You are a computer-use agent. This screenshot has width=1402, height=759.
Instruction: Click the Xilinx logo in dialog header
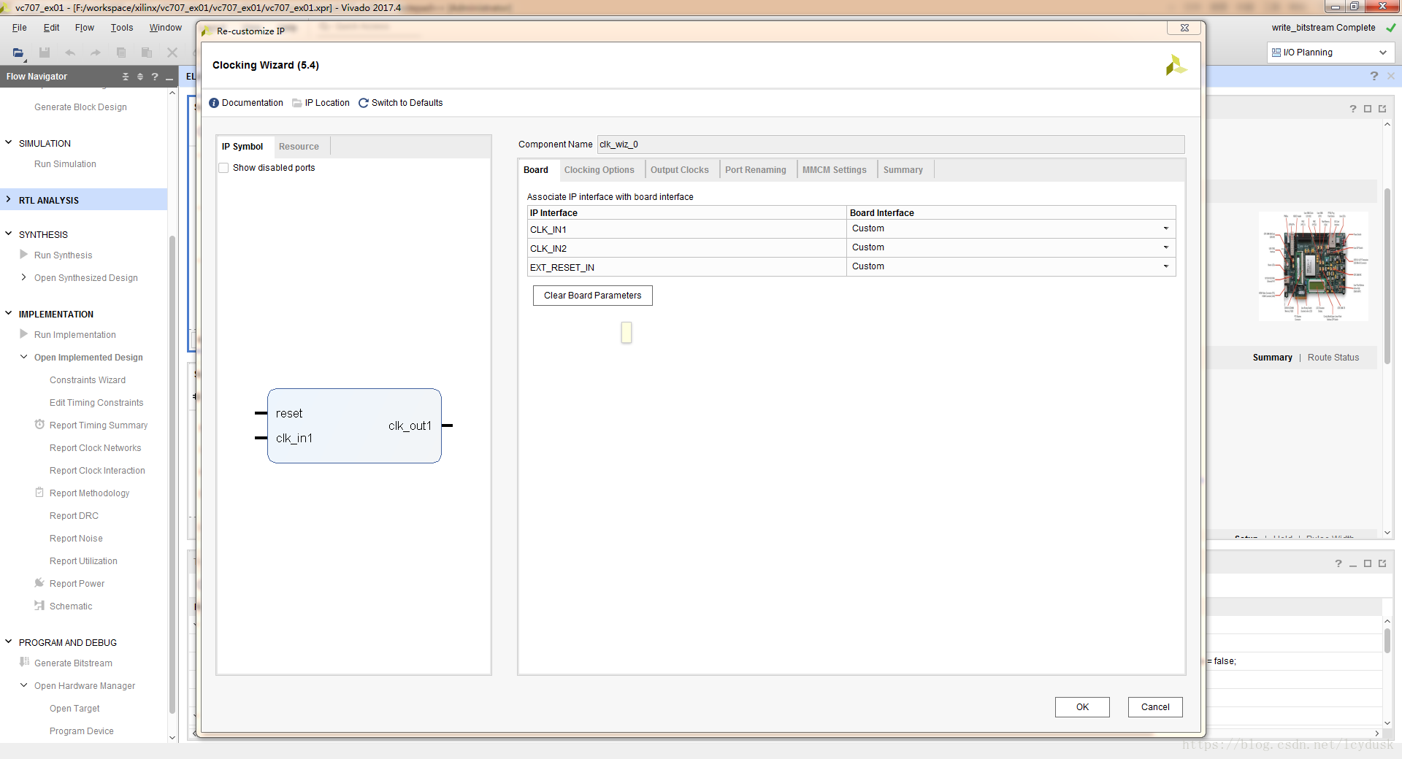(1176, 66)
